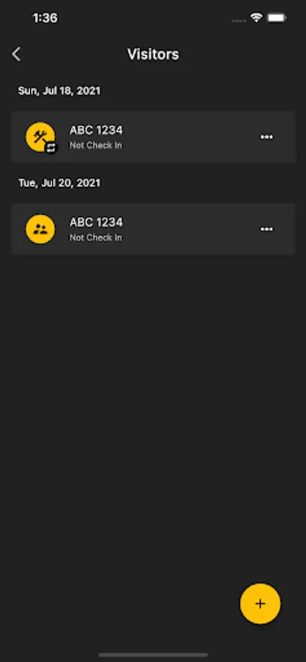Screen dimensions: 306x662
Task: Tap the Wi-Fi icon in status bar
Action: click(x=255, y=18)
